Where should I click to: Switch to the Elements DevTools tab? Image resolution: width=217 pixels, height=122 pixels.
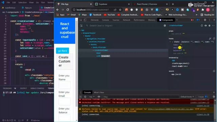point(95,20)
